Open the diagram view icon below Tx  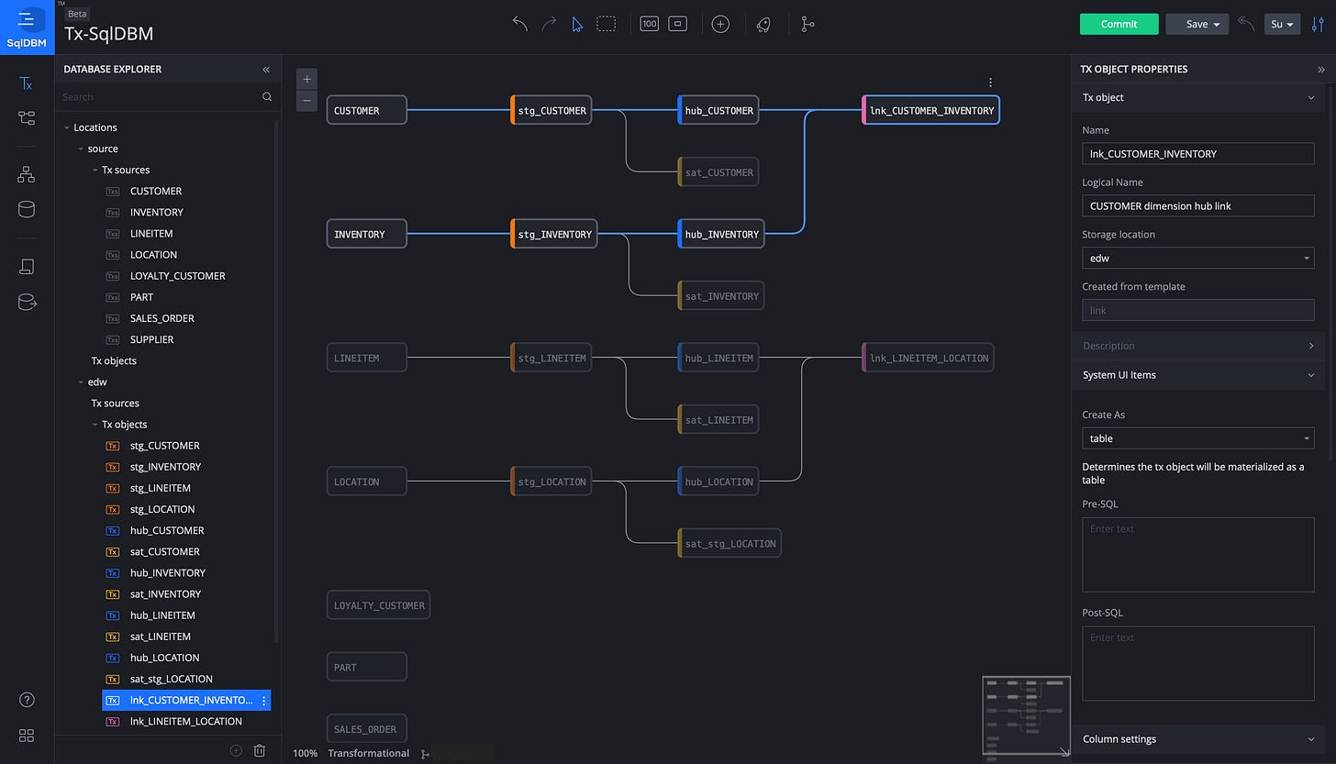click(x=27, y=117)
